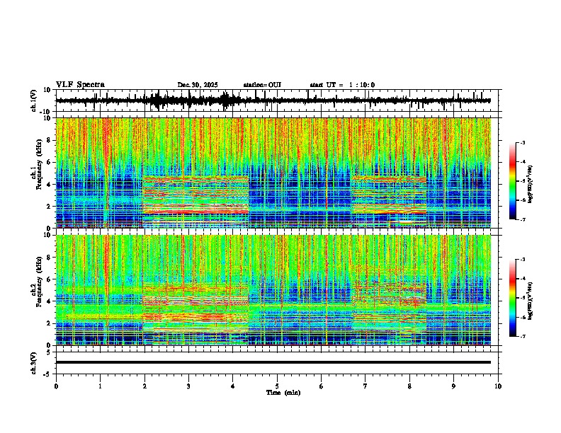561x433 pixels.
Task: Click time axis tick label '7'
Action: point(365,386)
